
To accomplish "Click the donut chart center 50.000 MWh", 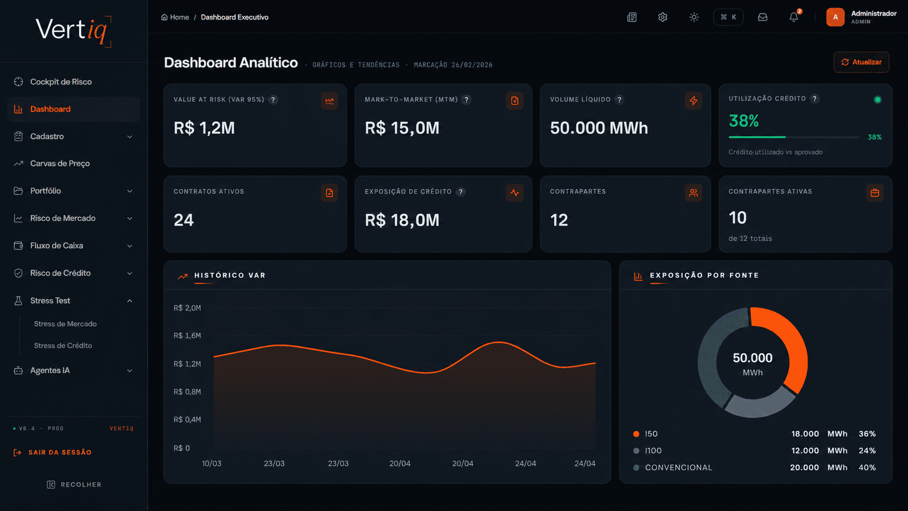I will (x=753, y=364).
